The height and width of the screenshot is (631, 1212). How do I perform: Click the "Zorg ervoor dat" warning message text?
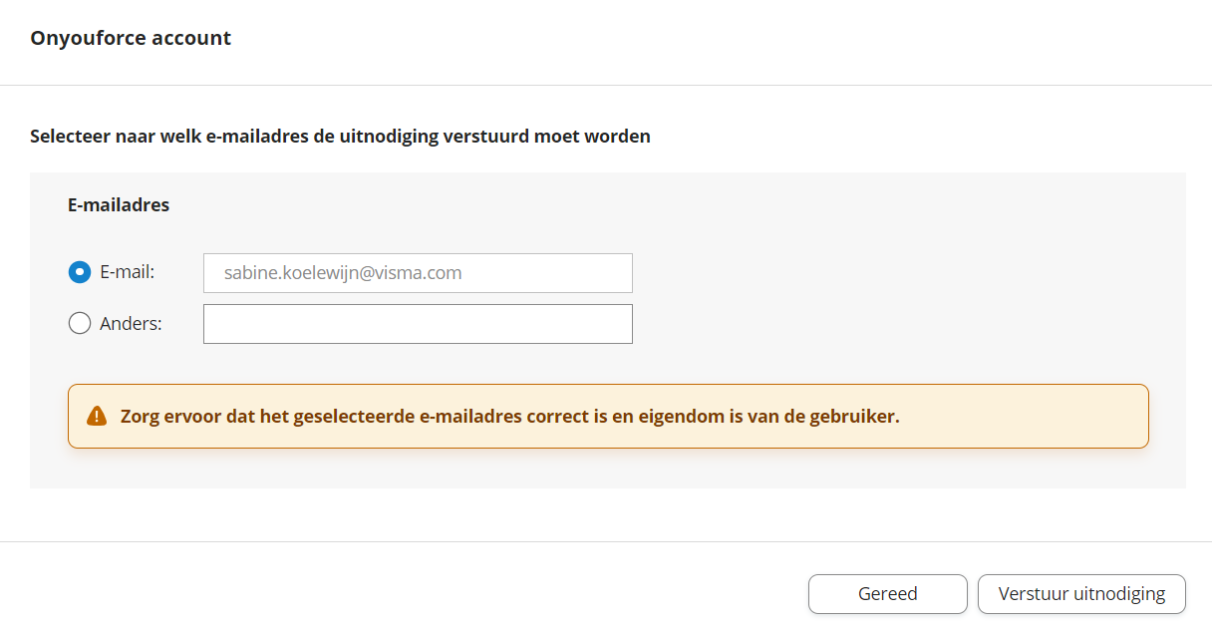(x=510, y=417)
